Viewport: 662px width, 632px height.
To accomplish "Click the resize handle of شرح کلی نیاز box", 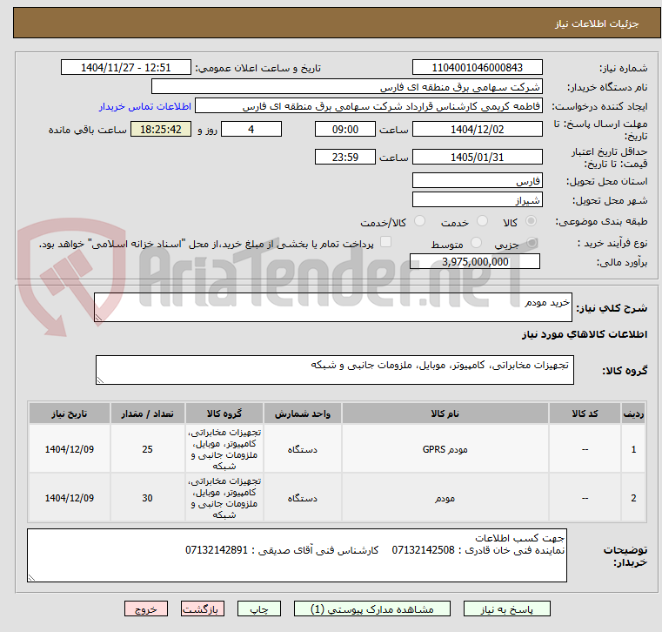I will coord(98,318).
